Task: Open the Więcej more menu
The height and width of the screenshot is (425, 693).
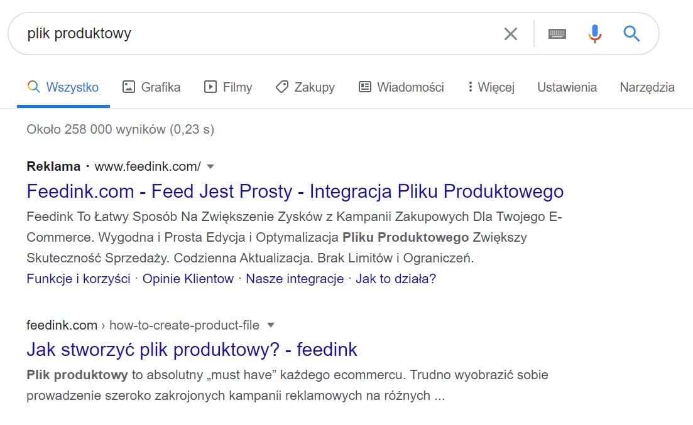Action: [492, 87]
